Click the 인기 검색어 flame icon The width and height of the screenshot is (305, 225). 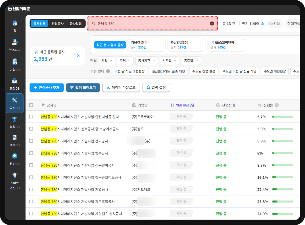coord(262,23)
